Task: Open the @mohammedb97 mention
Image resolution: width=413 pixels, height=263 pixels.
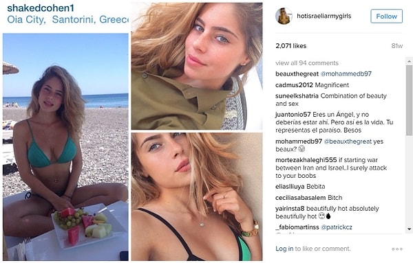Action: click(x=346, y=74)
